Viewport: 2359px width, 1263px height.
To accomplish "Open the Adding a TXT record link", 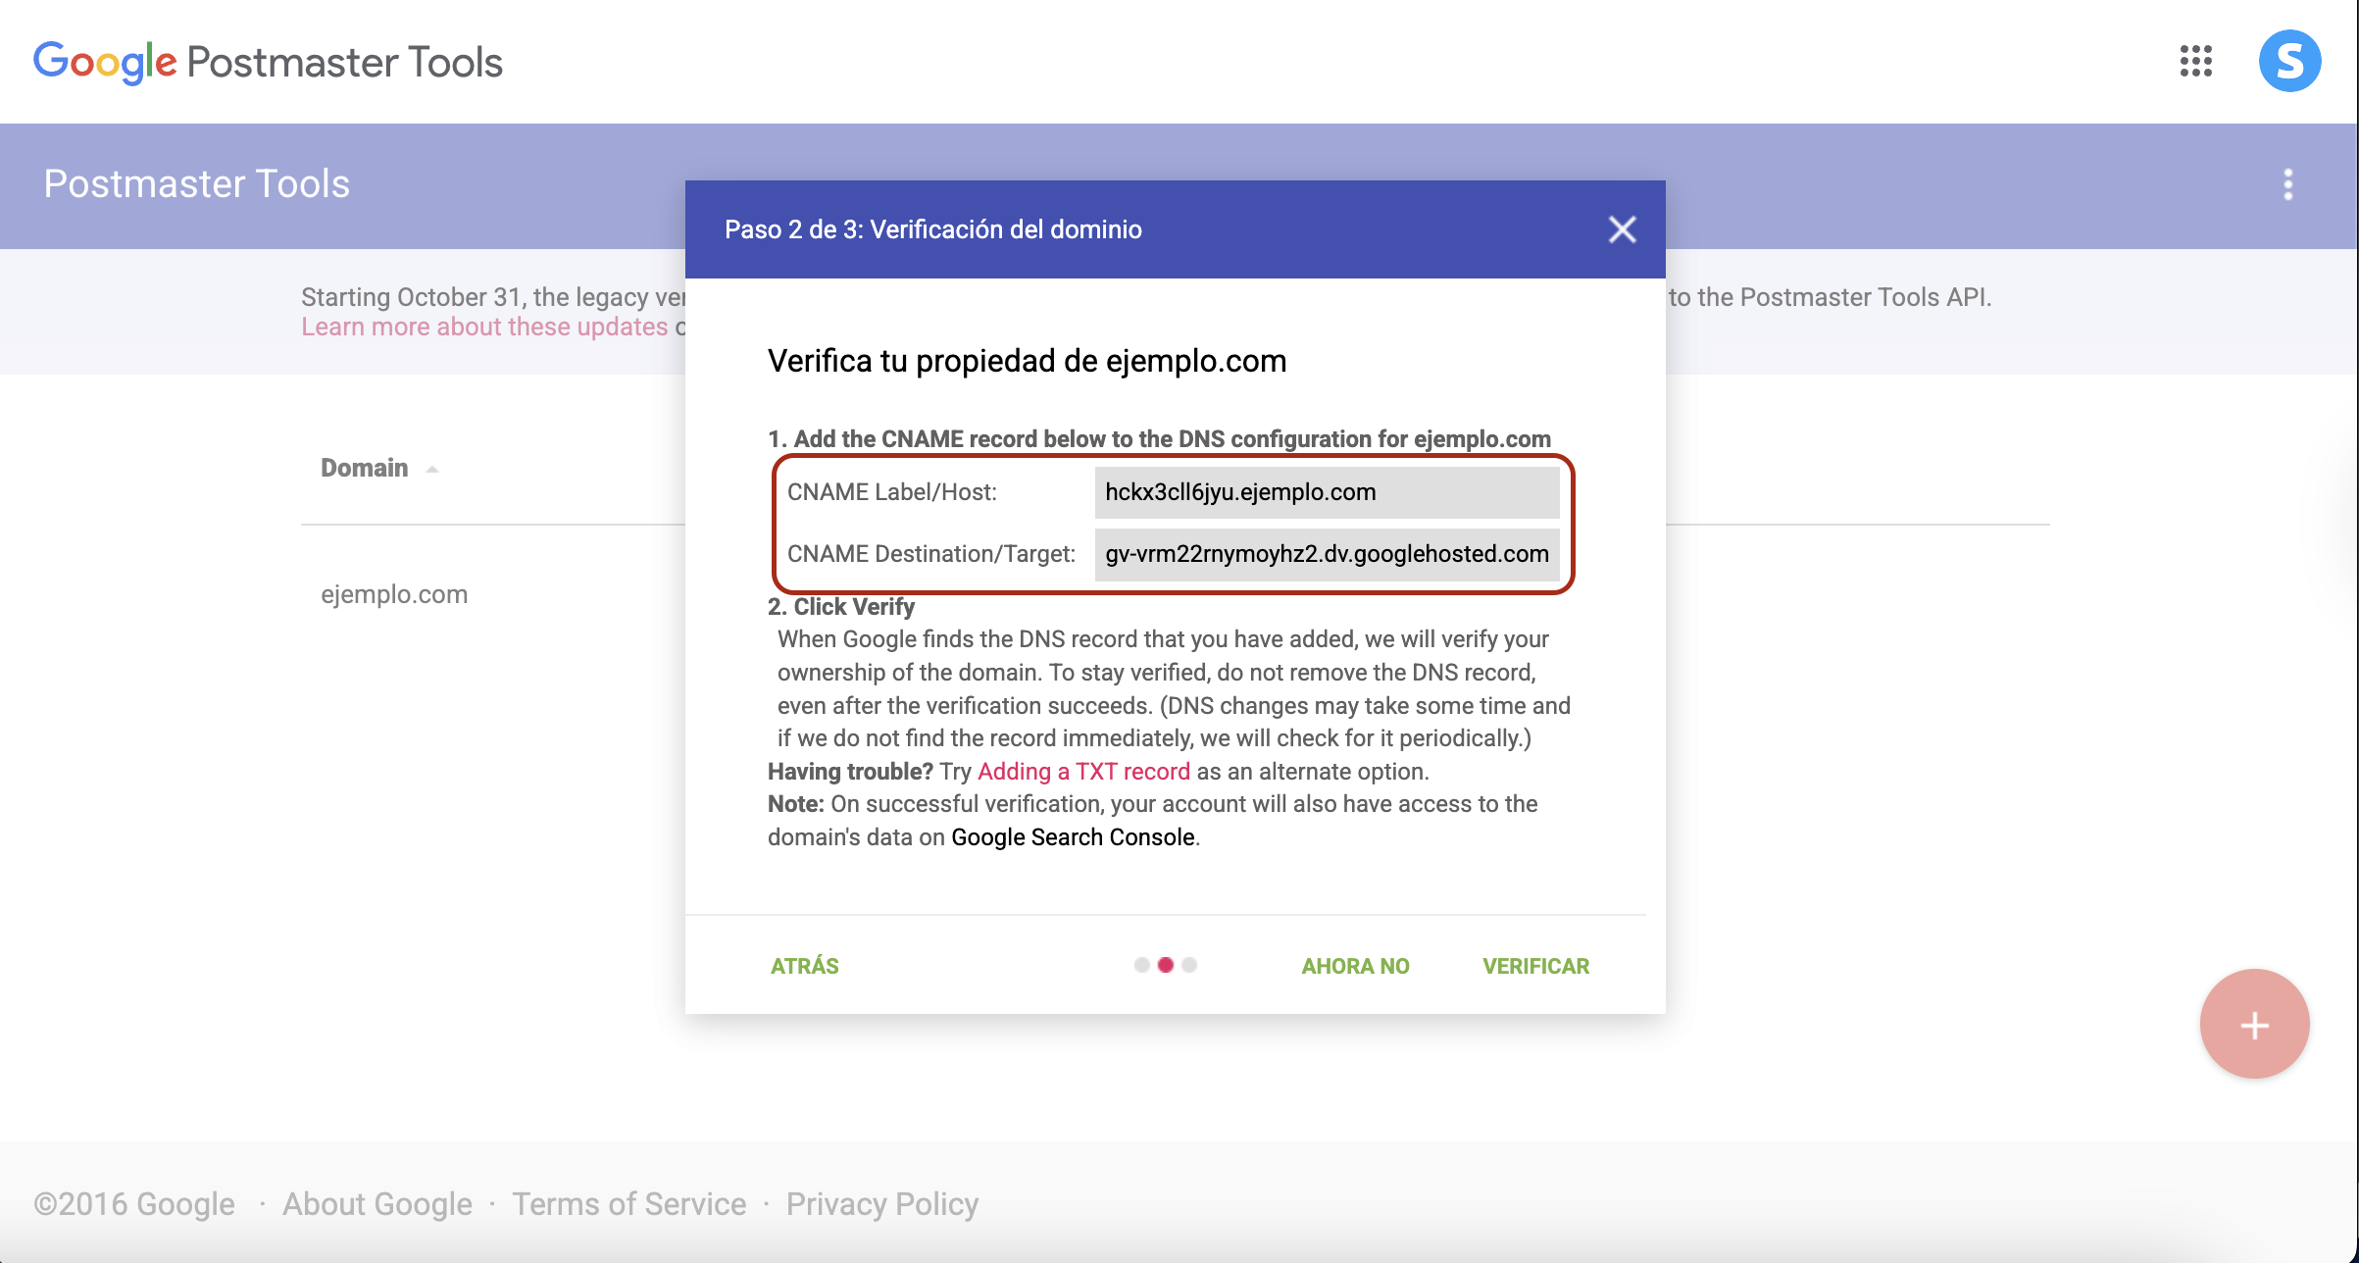I will coord(1083,772).
